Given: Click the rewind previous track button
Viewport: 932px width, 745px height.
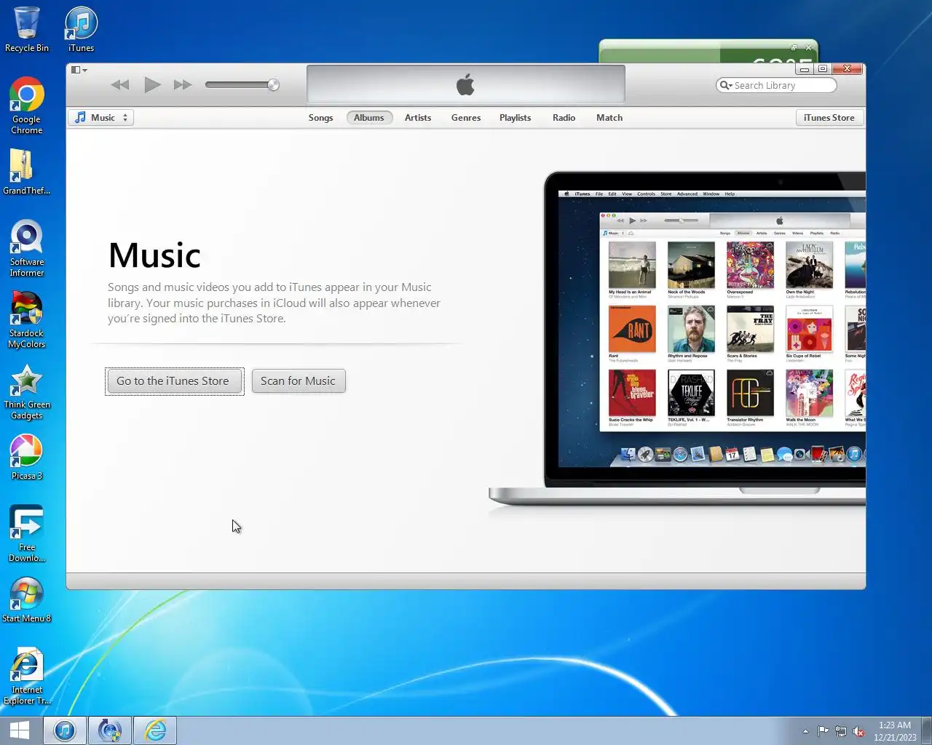Looking at the screenshot, I should [x=120, y=85].
